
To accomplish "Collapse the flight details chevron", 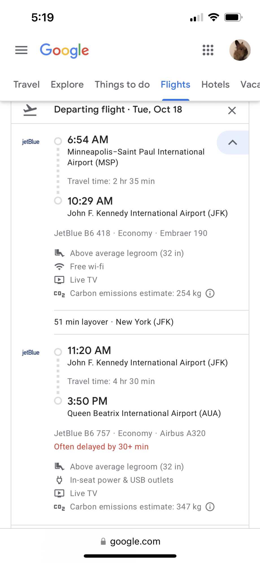I will point(233,143).
